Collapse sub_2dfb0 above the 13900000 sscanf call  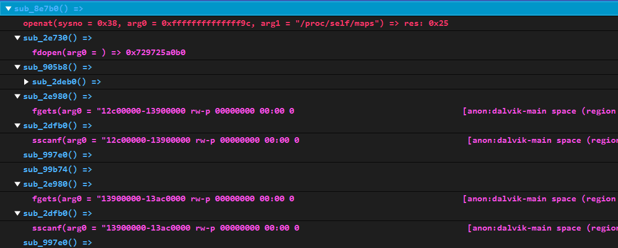coord(17,213)
